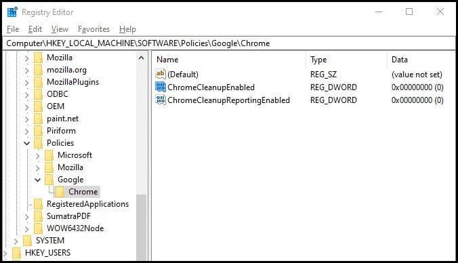This screenshot has width=458, height=263.
Task: Expand the Microsoft key under Policies
Action: pyautogui.click(x=38, y=156)
